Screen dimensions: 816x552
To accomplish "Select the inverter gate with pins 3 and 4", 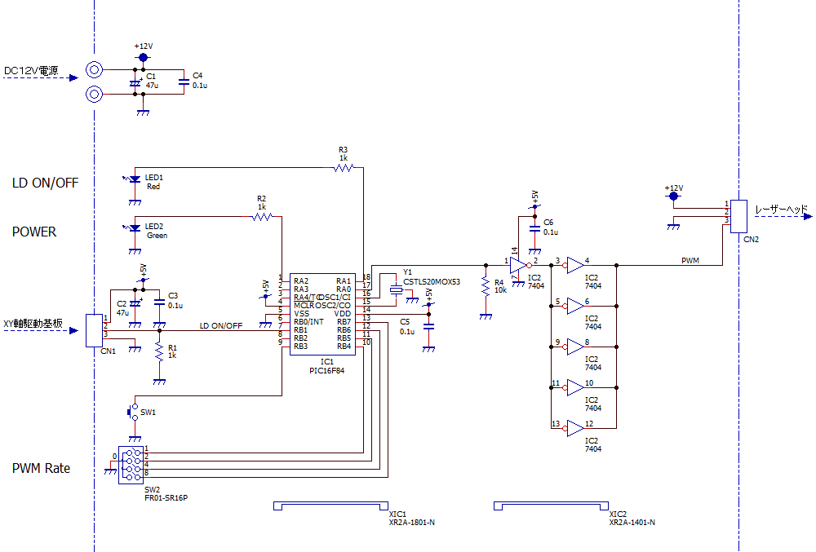I will [x=574, y=265].
